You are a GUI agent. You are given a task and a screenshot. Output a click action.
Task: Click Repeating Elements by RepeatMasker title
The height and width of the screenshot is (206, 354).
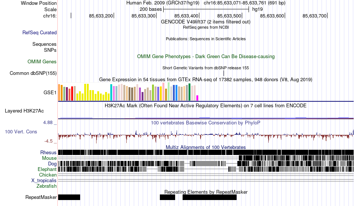pos(206,192)
